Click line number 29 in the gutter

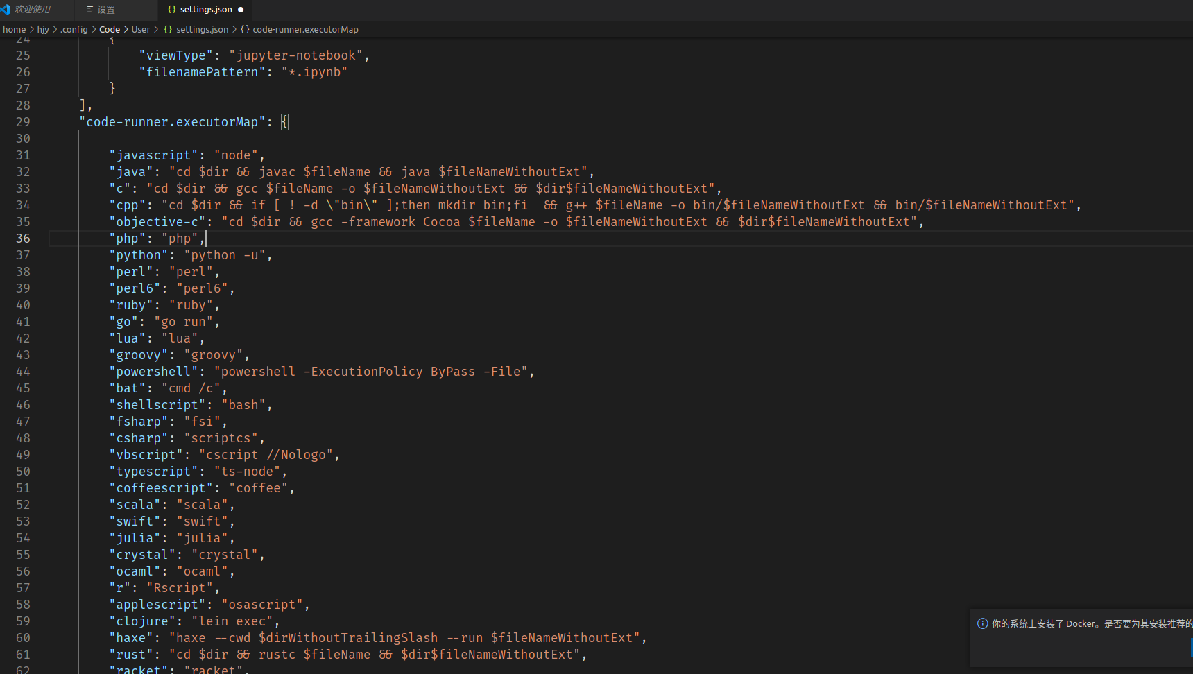coord(23,122)
